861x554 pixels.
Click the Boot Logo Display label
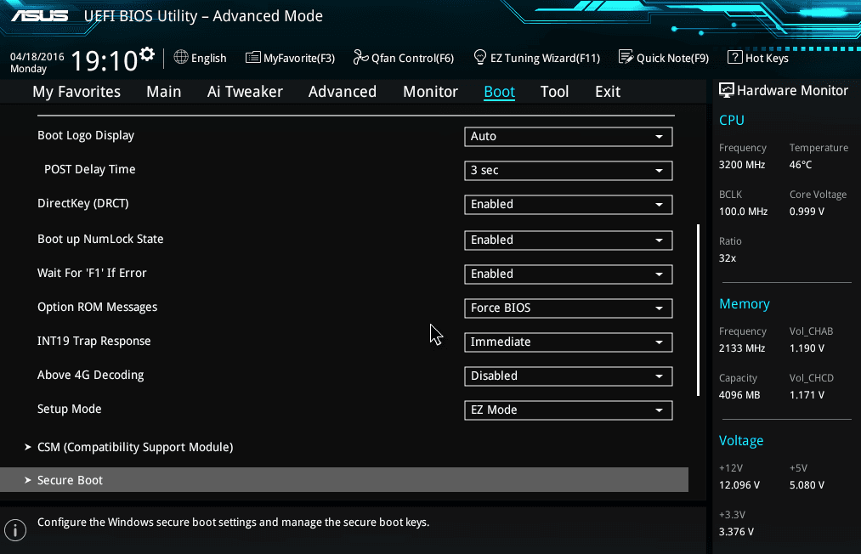(x=86, y=136)
